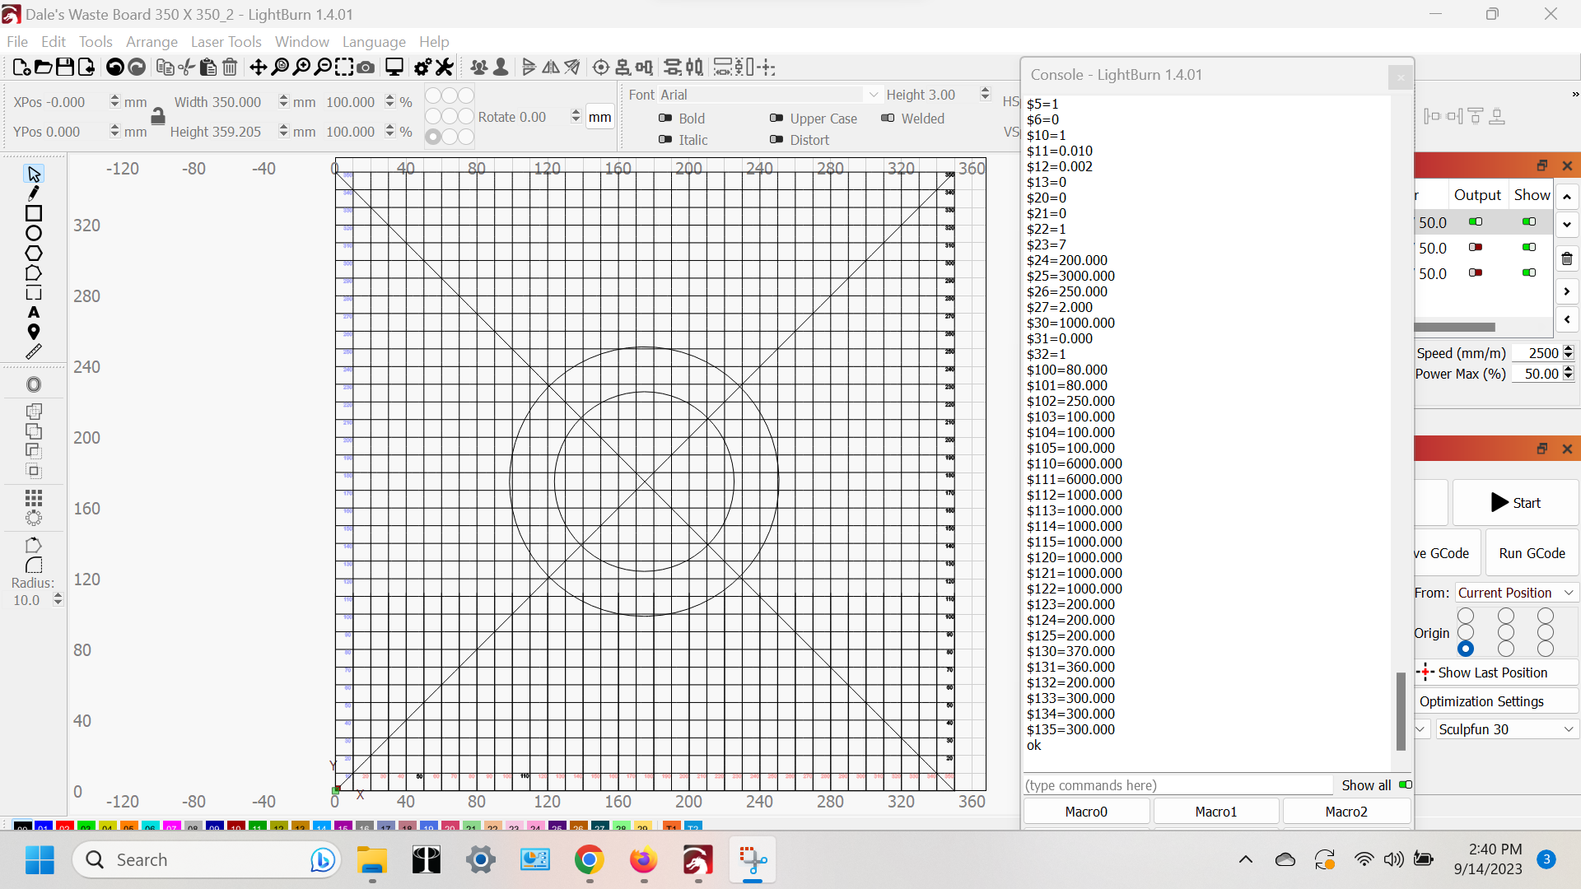
Task: Adjust Rotate value stepper
Action: click(576, 117)
